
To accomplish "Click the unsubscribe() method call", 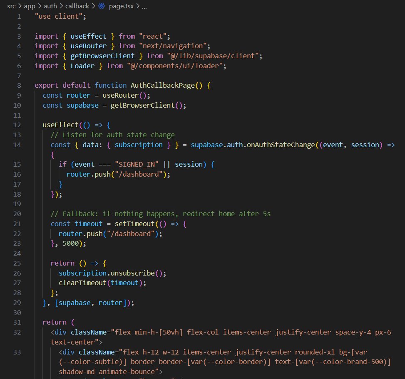I will 136,273.
